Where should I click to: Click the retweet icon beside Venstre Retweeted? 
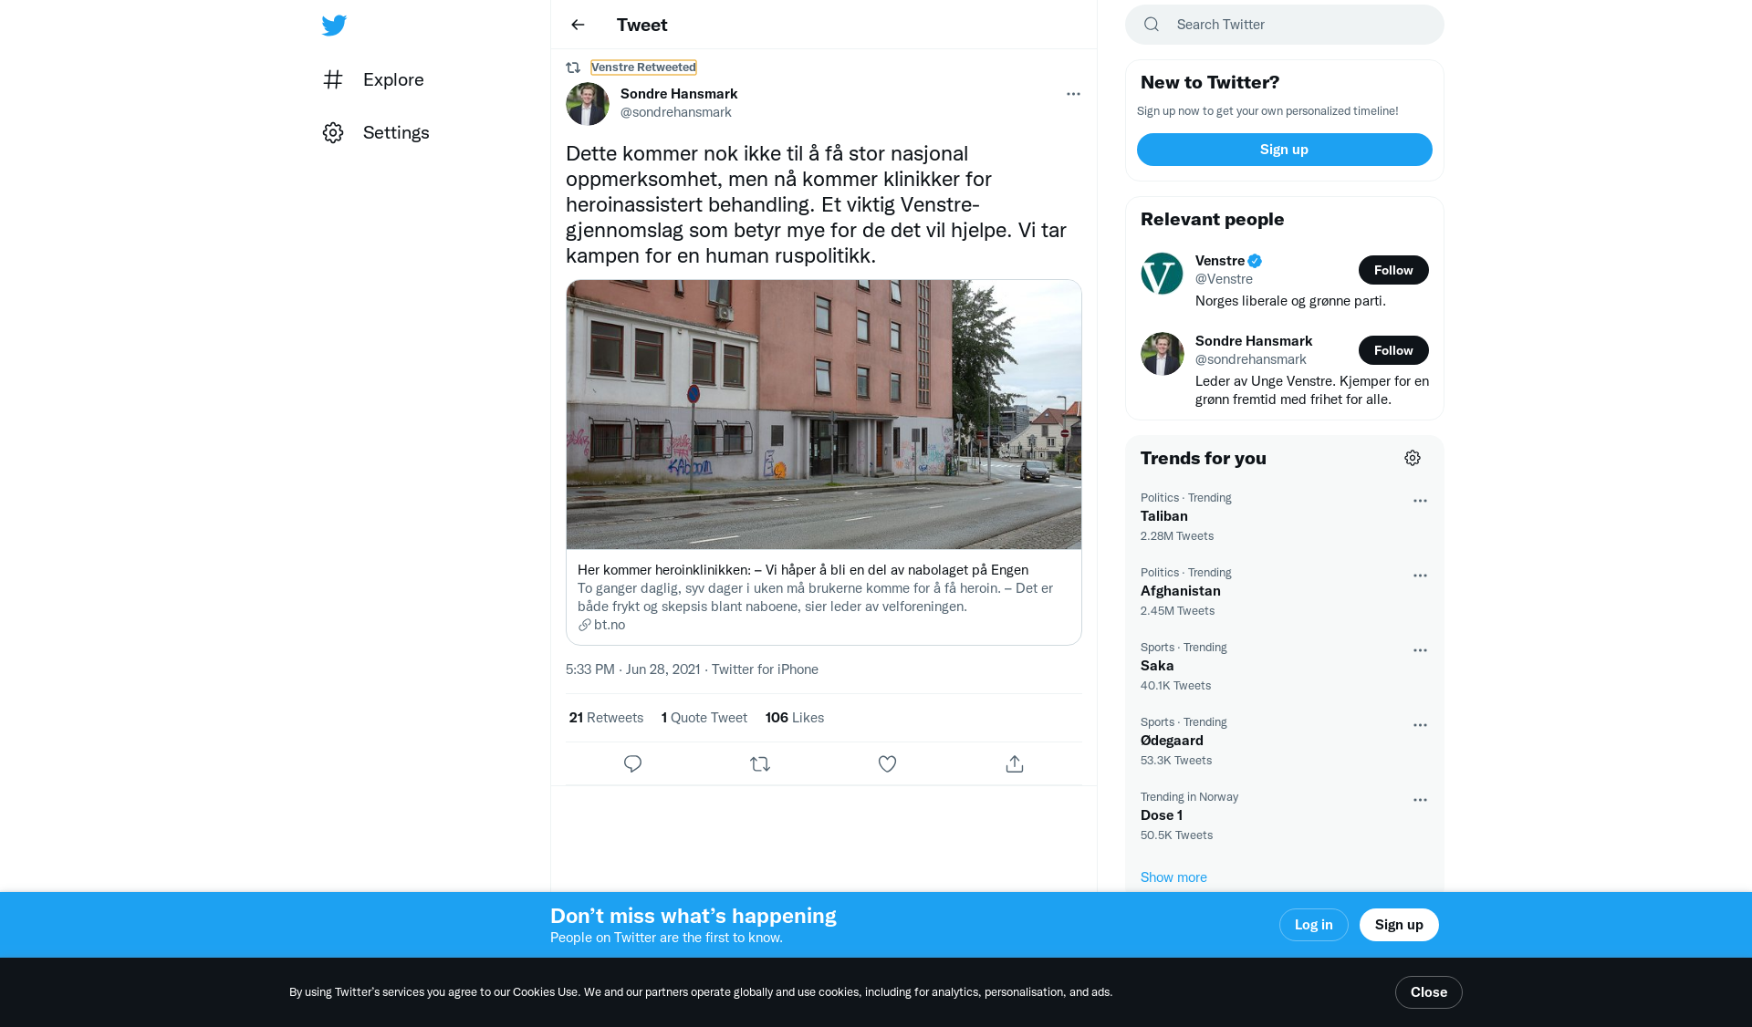tap(573, 67)
